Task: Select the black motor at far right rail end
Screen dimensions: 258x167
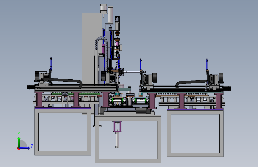Action: [227, 89]
